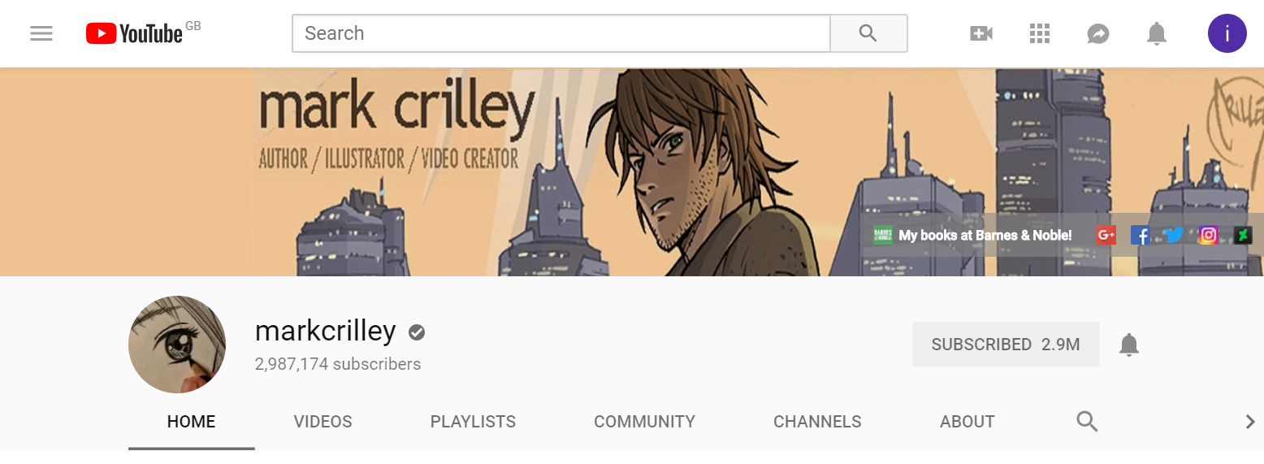Screen dimensions: 1264x464
Task: Open the purple account avatar menu
Action: 1227,33
